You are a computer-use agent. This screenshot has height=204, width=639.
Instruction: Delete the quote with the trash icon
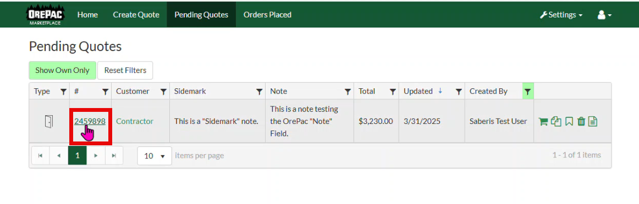[582, 121]
